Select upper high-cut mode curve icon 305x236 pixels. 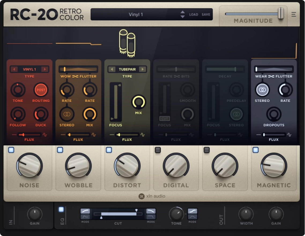[x=151, y=211]
